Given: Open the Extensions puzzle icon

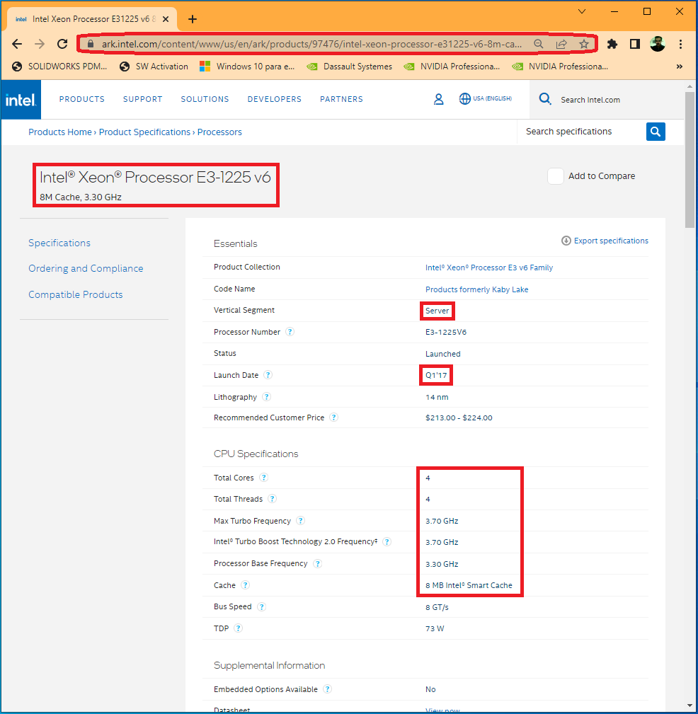Looking at the screenshot, I should pyautogui.click(x=612, y=44).
